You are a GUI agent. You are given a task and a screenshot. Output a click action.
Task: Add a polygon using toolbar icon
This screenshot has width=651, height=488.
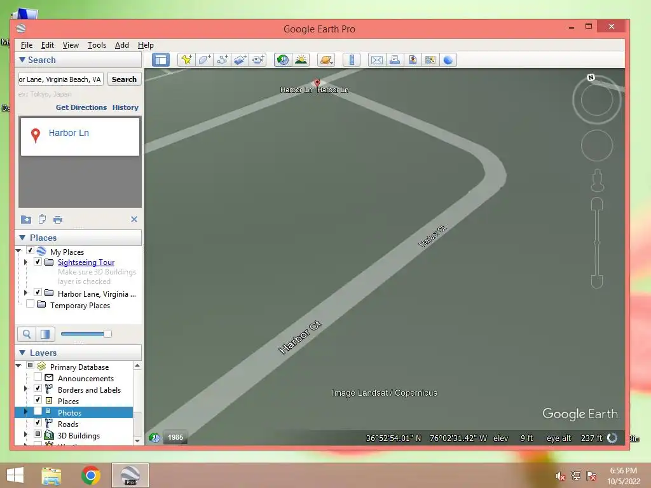coord(204,60)
